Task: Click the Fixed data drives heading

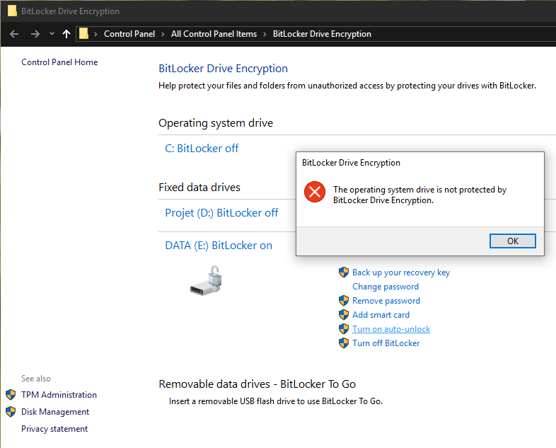Action: coord(199,188)
